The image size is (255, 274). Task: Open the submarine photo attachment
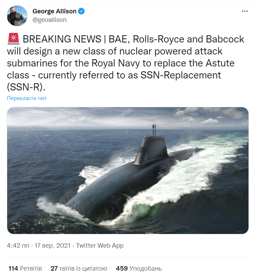128,170
